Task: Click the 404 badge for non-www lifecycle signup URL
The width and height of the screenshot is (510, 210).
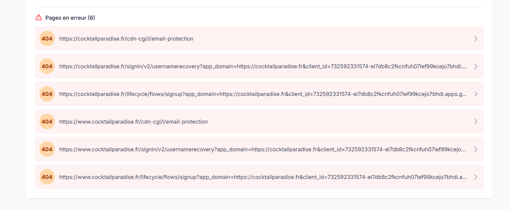Action: coord(47,94)
